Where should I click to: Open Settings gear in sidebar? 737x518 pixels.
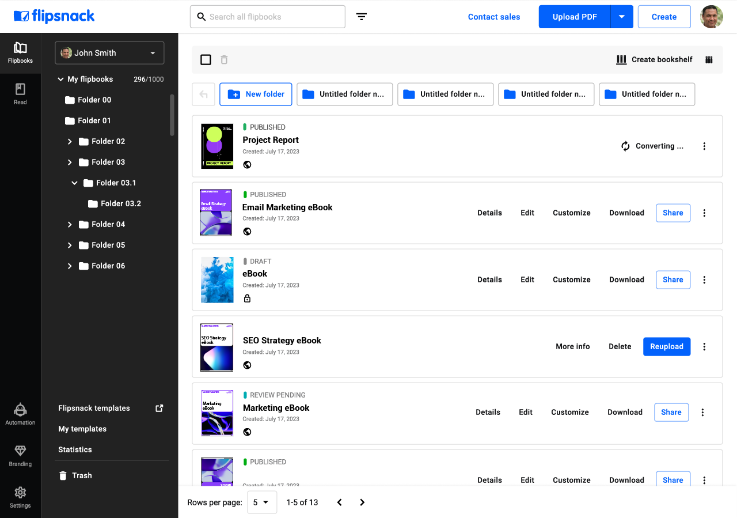point(20,497)
